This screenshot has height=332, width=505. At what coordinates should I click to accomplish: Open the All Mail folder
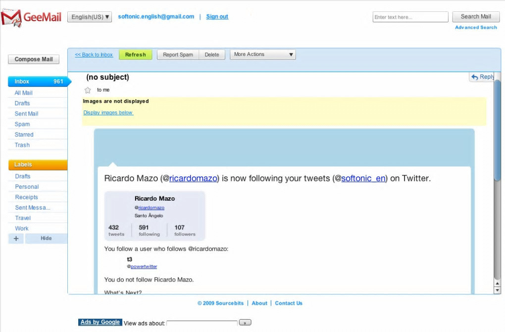(x=23, y=93)
